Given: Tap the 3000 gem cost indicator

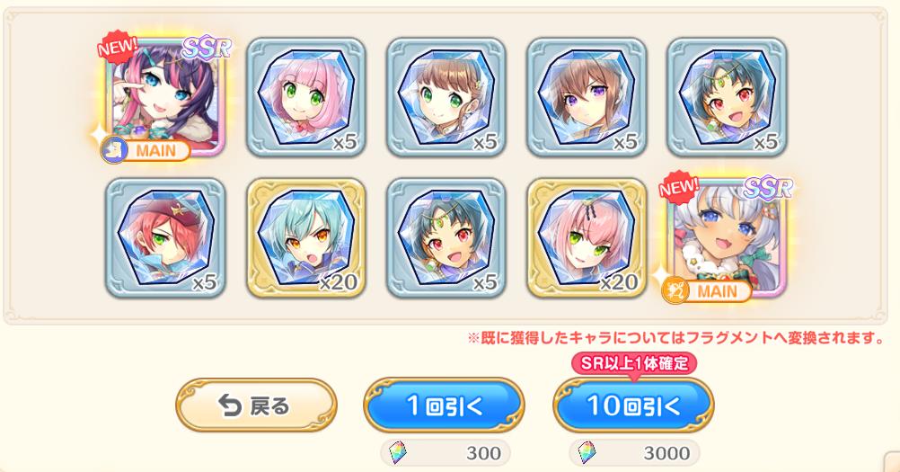Looking at the screenshot, I should (634, 453).
